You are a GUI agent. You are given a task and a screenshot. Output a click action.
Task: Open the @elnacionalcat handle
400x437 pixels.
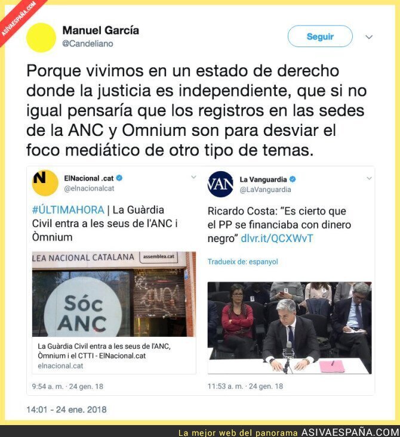point(89,188)
